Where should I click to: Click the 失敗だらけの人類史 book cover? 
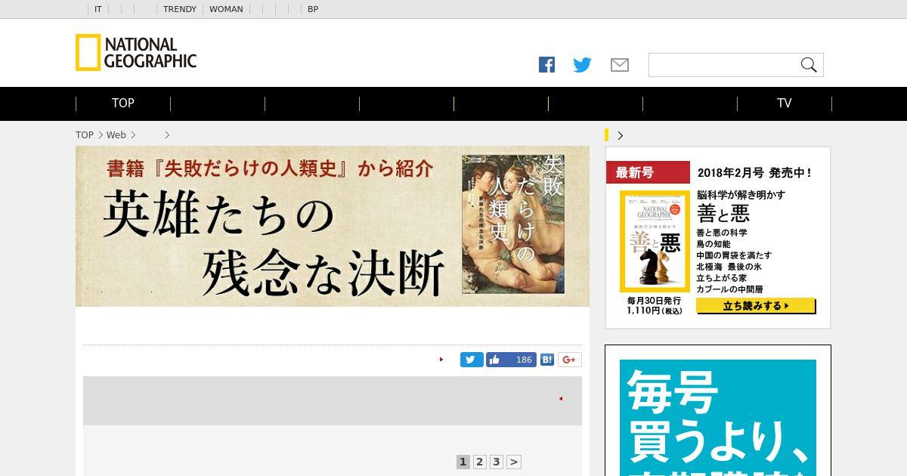(x=512, y=224)
